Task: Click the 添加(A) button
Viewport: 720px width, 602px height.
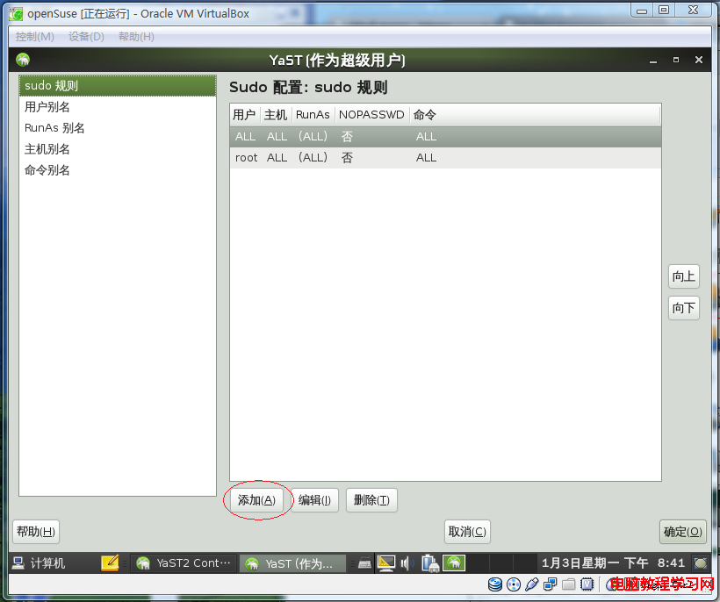Action: (x=256, y=500)
